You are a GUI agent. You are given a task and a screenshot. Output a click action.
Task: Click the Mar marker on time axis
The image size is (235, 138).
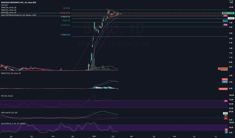(131, 136)
